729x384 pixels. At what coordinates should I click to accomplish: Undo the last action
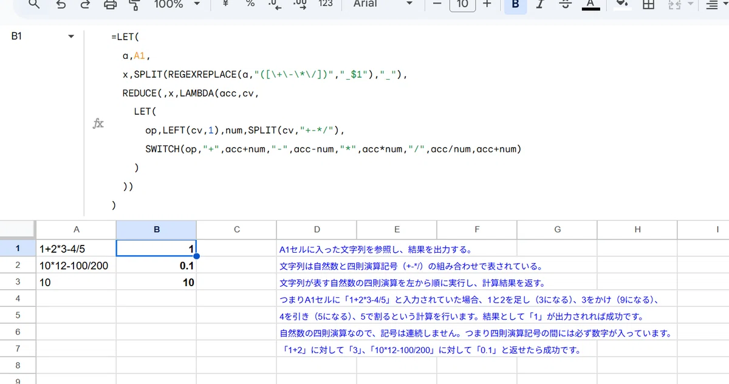[61, 4]
